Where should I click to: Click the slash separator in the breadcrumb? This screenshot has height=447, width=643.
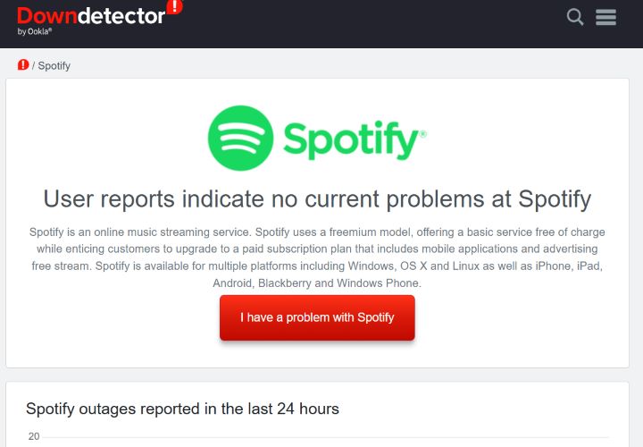tap(34, 66)
